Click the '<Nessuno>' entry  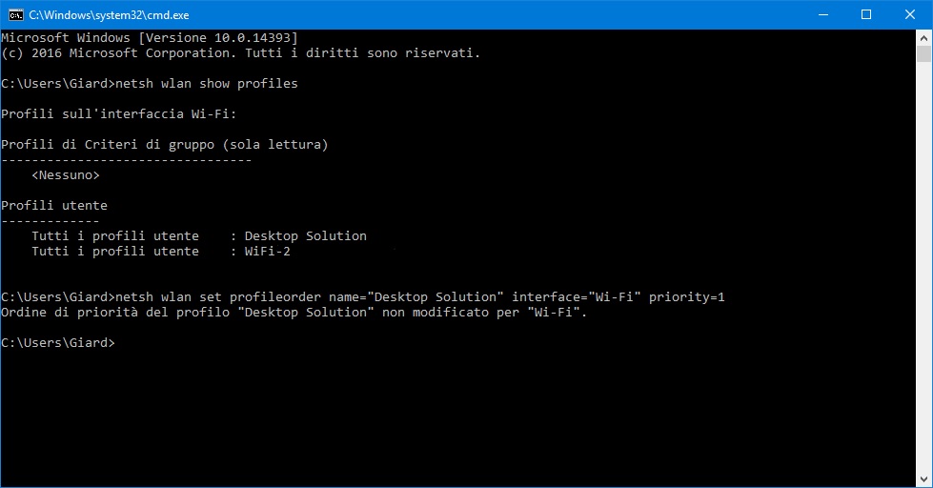pos(65,175)
